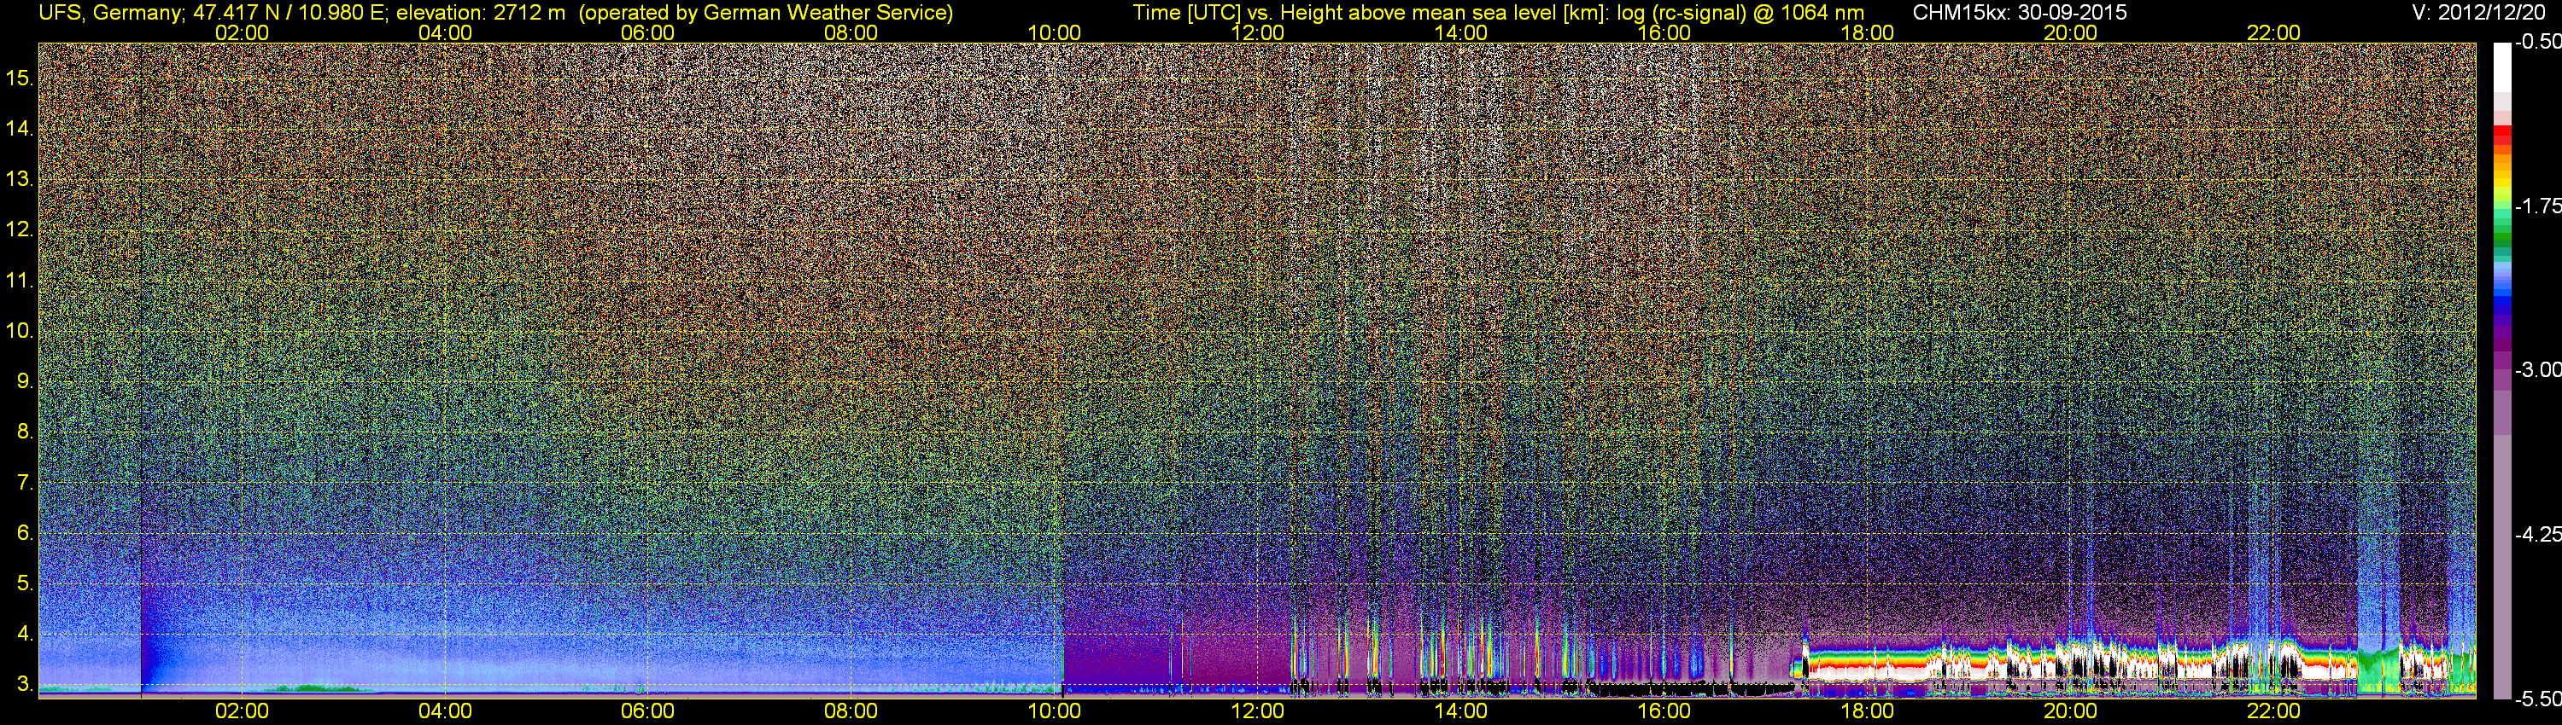
Task: Click the 3. km height axis label
Action: click(x=25, y=683)
